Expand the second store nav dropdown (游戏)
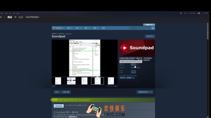211x118 pixels. 70,28
